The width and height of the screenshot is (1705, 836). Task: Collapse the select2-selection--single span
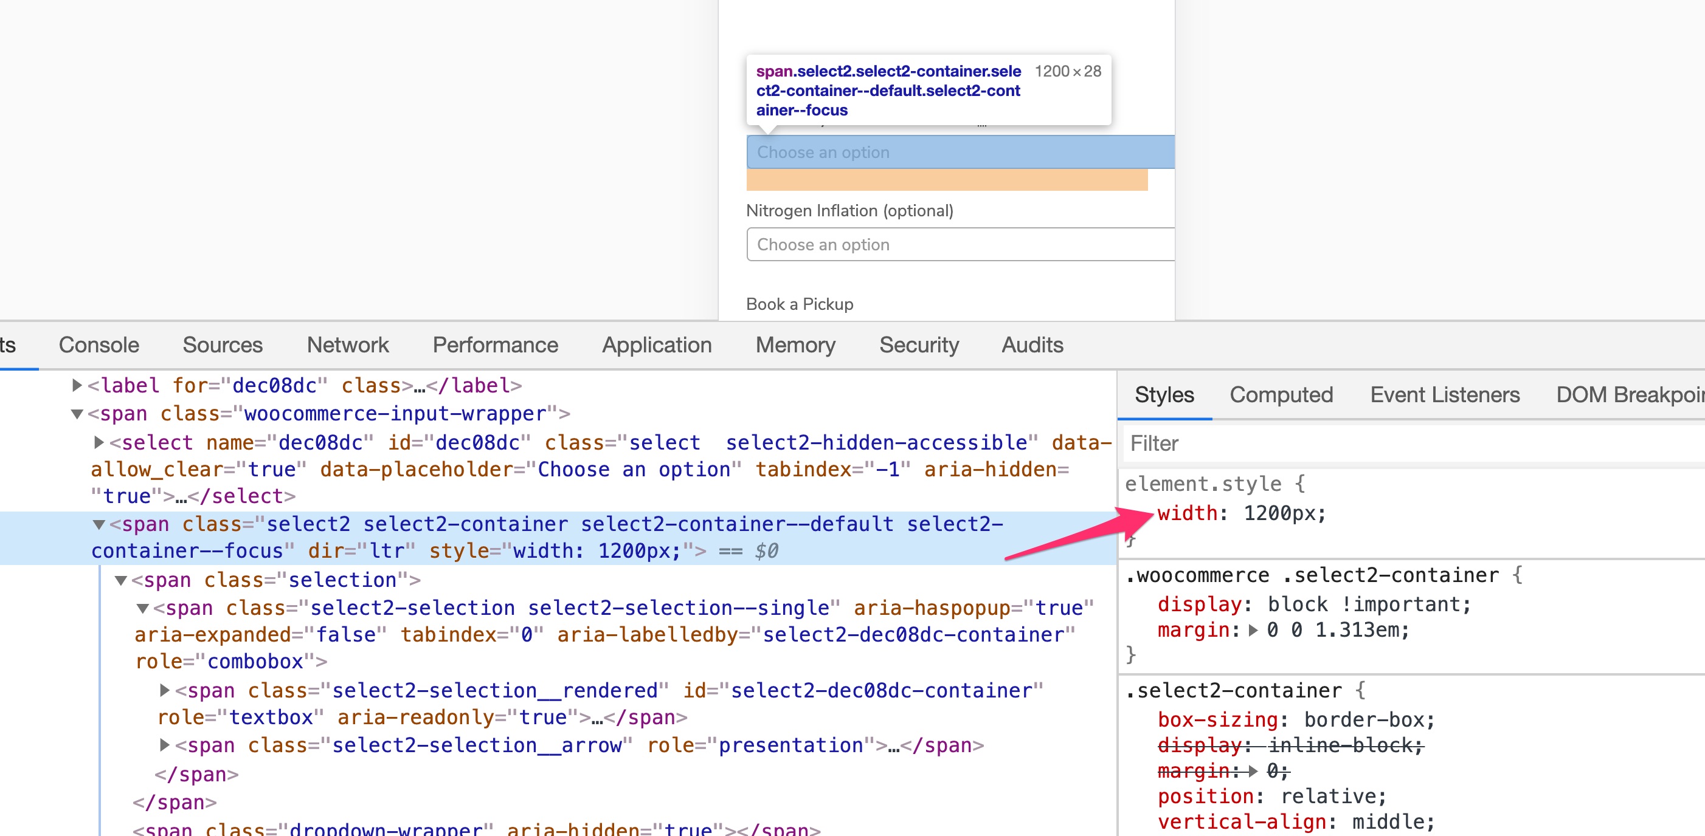click(x=142, y=608)
